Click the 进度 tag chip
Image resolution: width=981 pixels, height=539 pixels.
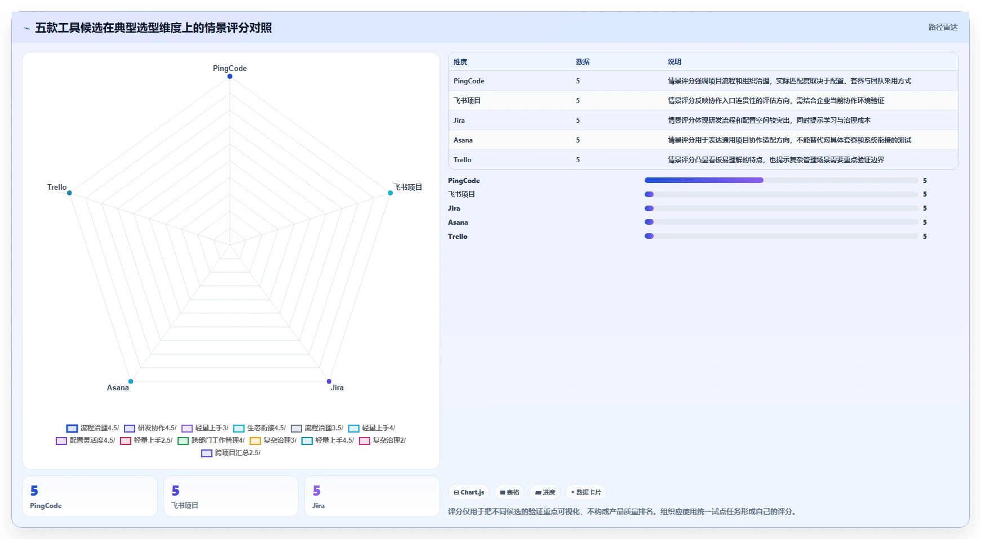pyautogui.click(x=545, y=492)
